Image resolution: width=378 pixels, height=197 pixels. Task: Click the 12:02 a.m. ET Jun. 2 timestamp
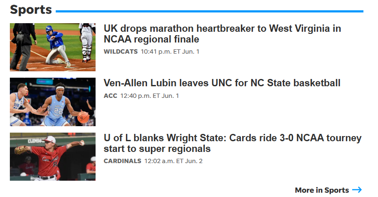173,161
